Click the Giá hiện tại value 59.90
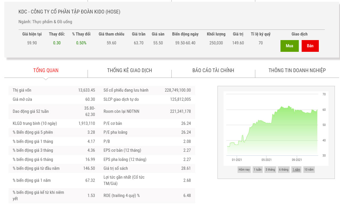The image size is (340, 211). pyautogui.click(x=32, y=43)
